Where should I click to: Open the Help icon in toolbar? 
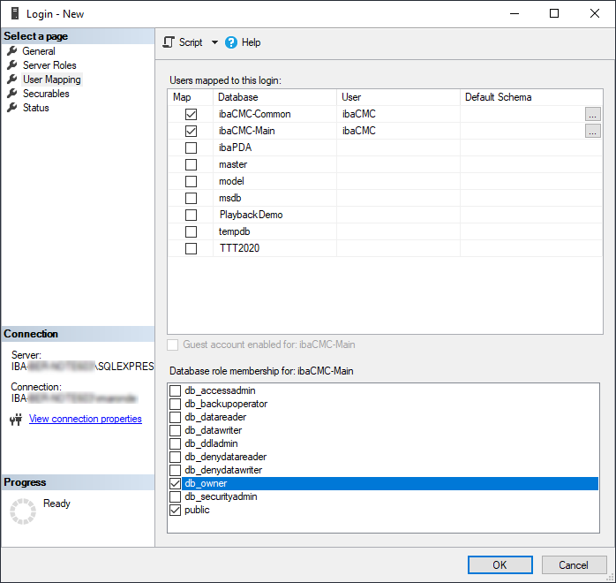point(231,42)
